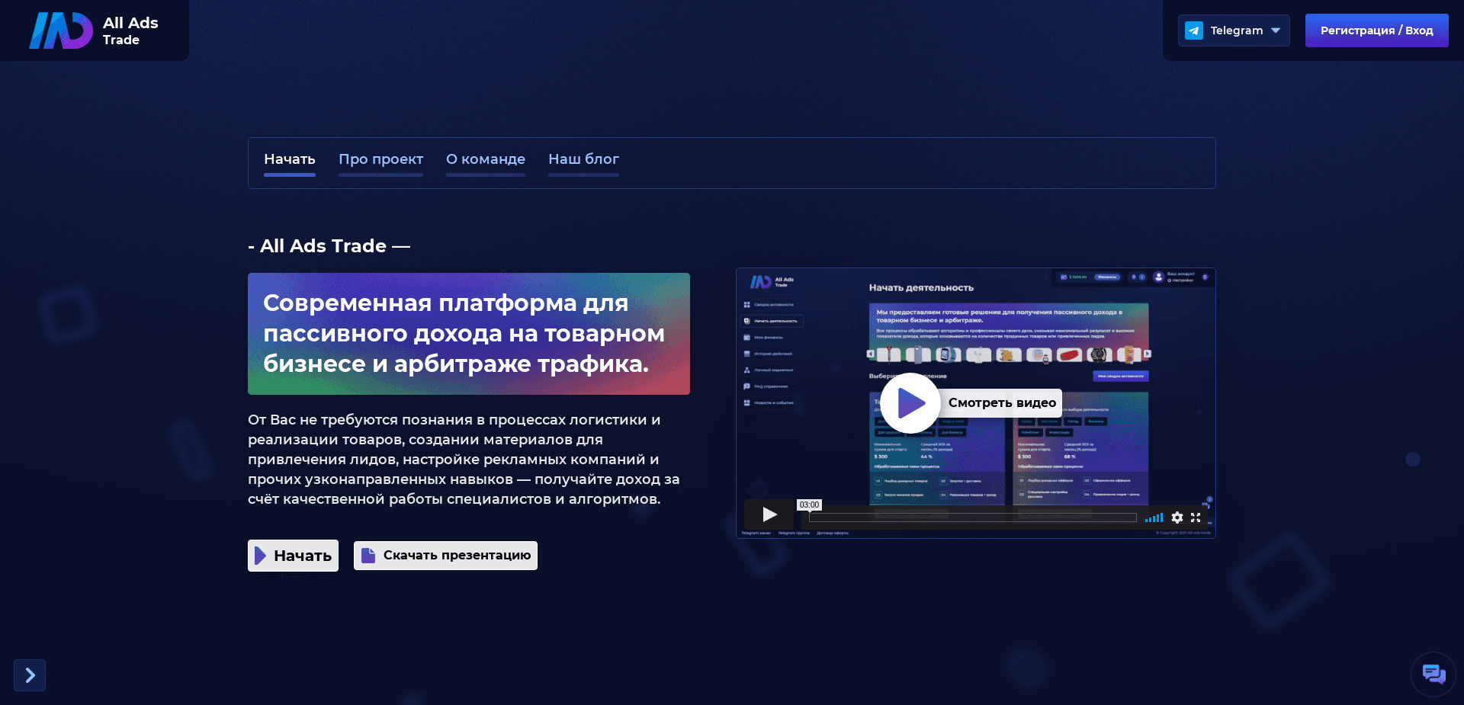Open the О команде tab
The height and width of the screenshot is (705, 1464).
coord(485,160)
